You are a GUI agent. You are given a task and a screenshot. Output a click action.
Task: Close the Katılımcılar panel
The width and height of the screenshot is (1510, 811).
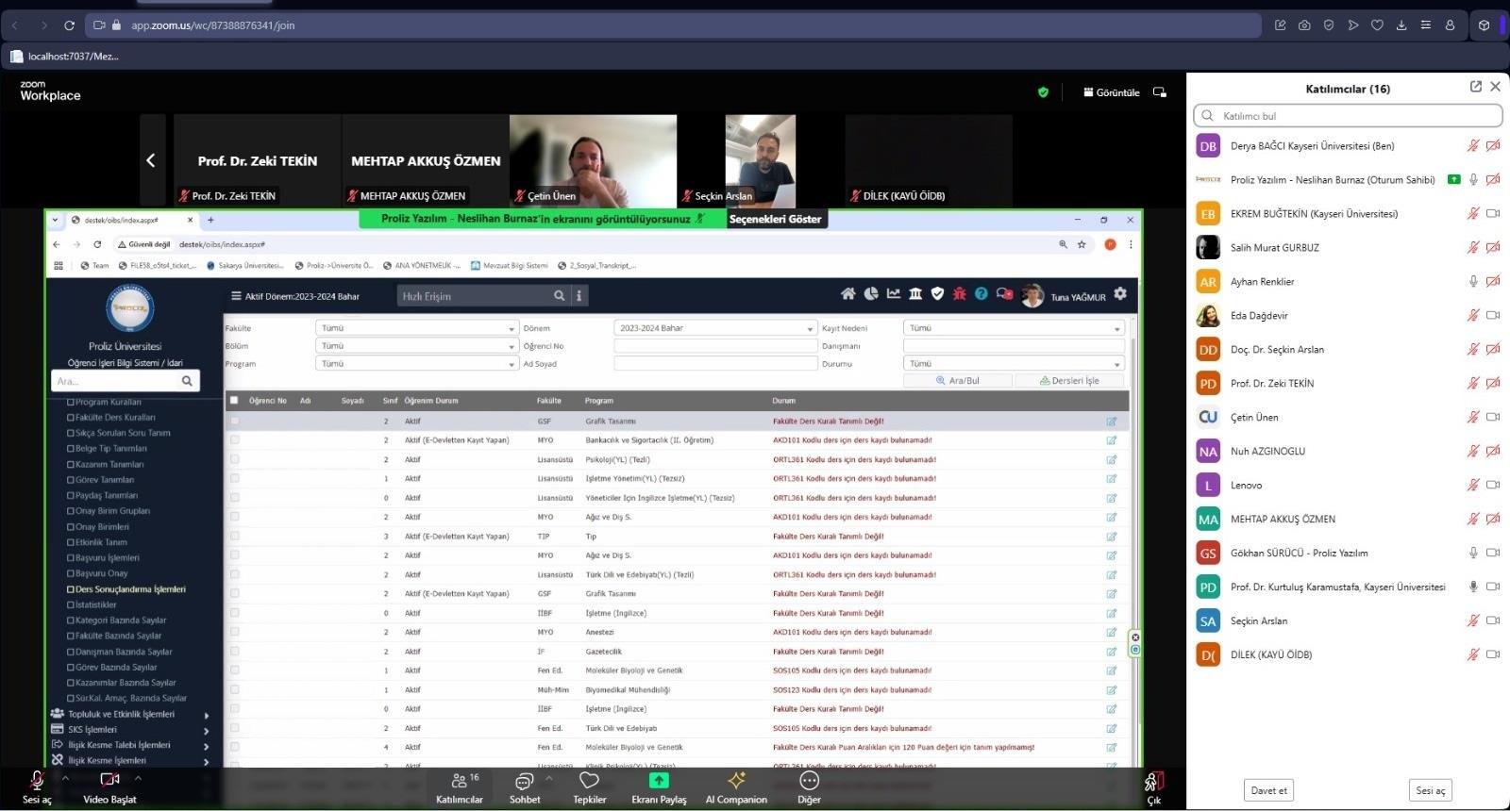(x=1495, y=87)
